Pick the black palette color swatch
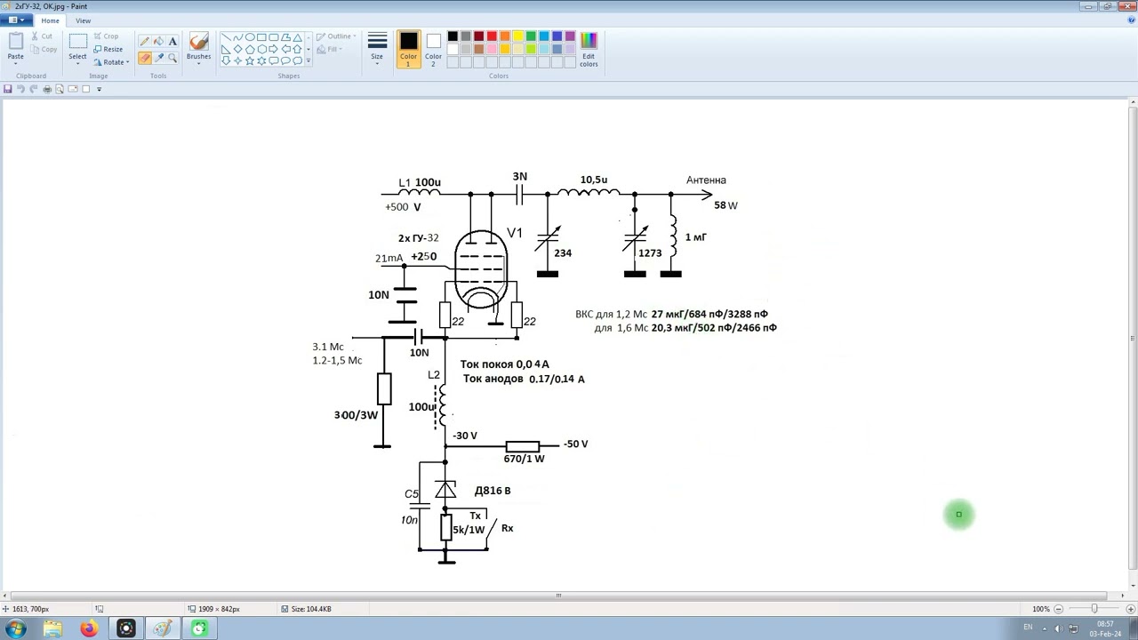Viewport: 1138px width, 640px height. (453, 36)
